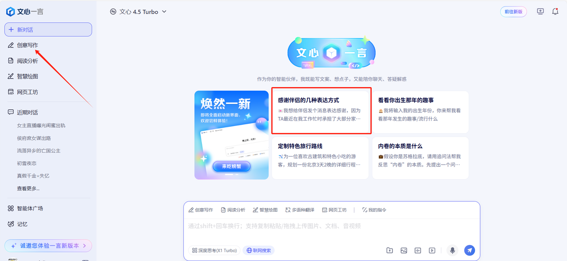Screen dimensions: 567x261
Task: Click the audio waveform upload icon
Action: pos(418,250)
